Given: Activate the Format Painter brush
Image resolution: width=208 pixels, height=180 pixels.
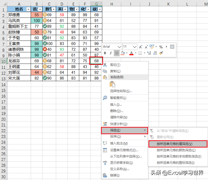Looking at the screenshot, I should click(x=161, y=53).
